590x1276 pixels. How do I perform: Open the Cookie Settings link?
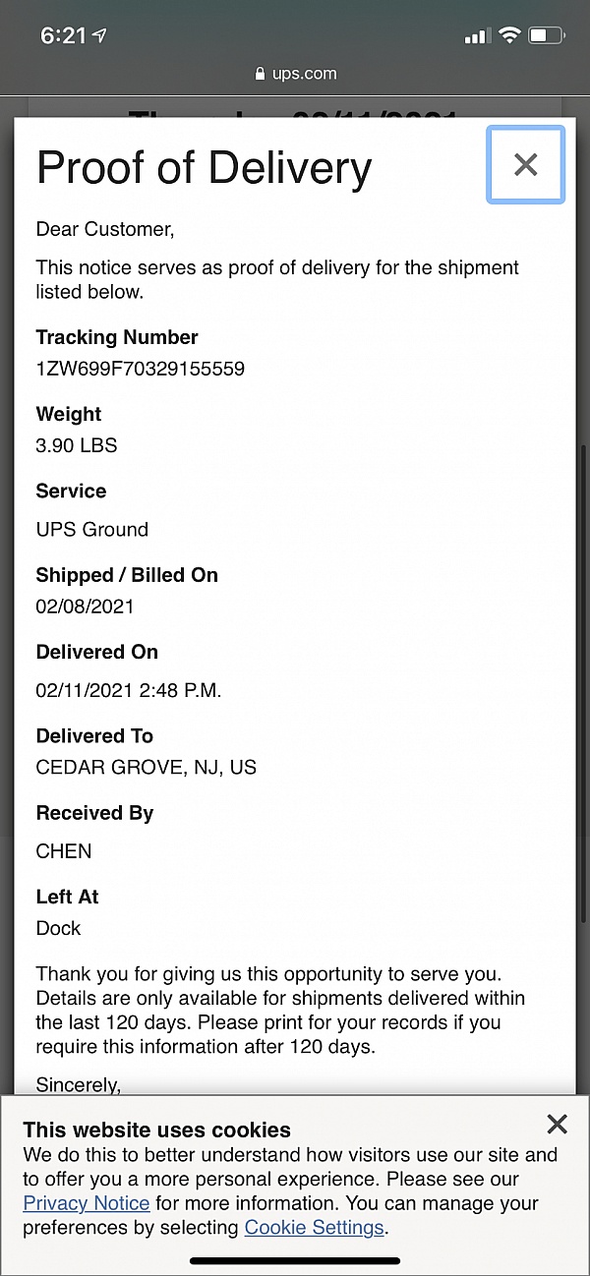tap(314, 1227)
